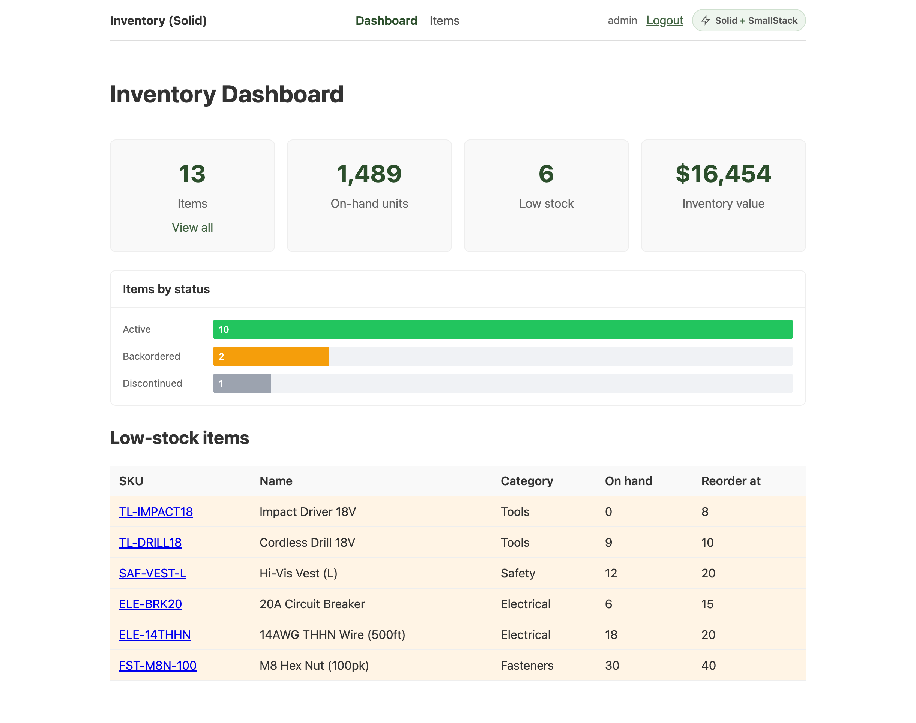Click the Discontinued status label
Screen dimensions: 916x723
152,383
